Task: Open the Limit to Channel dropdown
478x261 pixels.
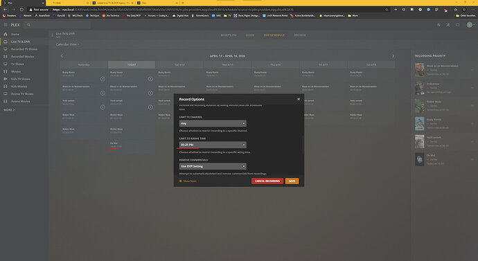Action: [x=213, y=123]
